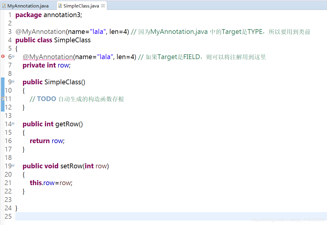Select the SimpleClass.java tab
Image resolution: width=327 pixels, height=225 pixels.
coord(81,6)
